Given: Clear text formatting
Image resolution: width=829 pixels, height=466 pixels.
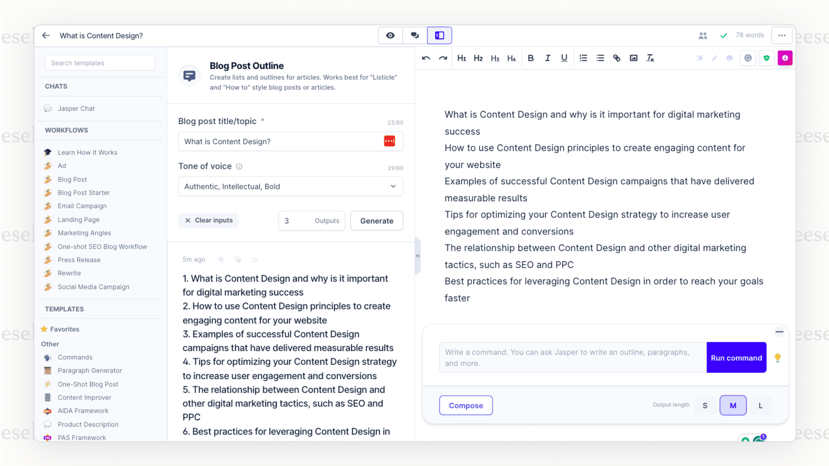Looking at the screenshot, I should pos(650,58).
